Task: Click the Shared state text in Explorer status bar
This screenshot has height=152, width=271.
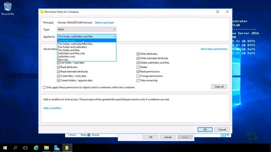Action: [x=95, y=135]
